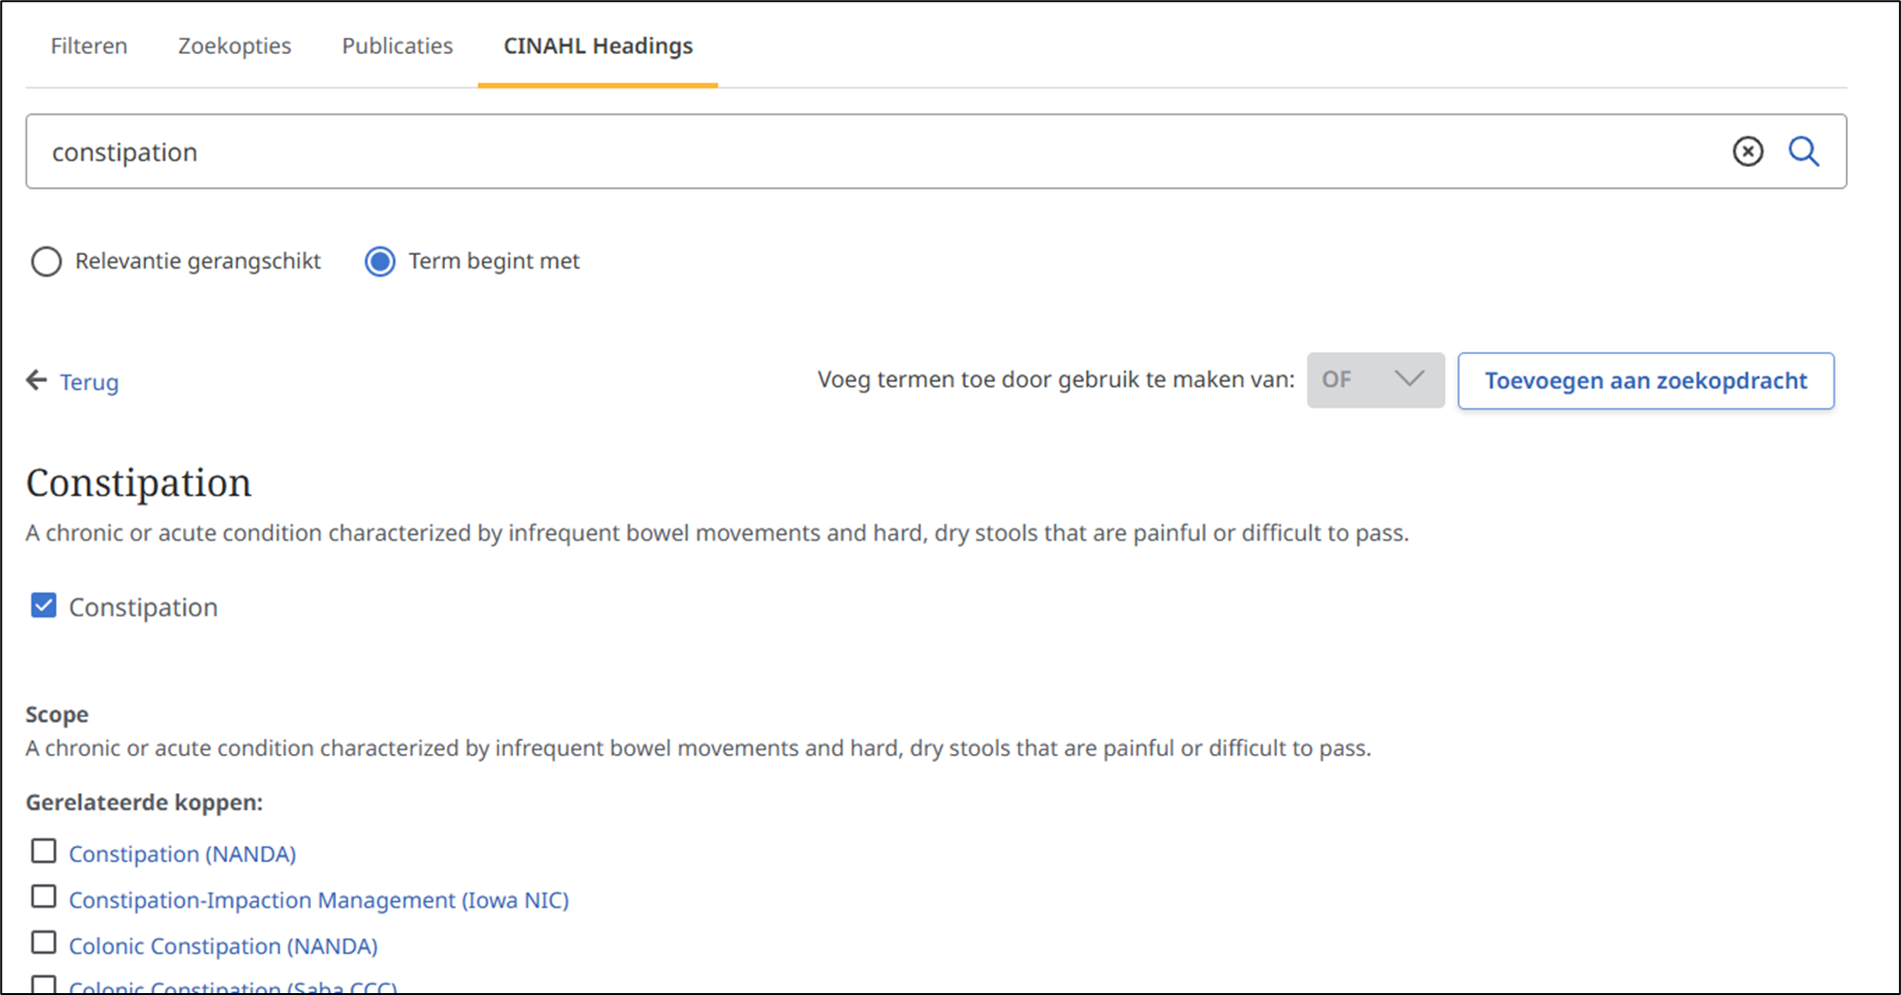Open the OF operator dropdown
This screenshot has height=995, width=1901.
coord(1375,380)
